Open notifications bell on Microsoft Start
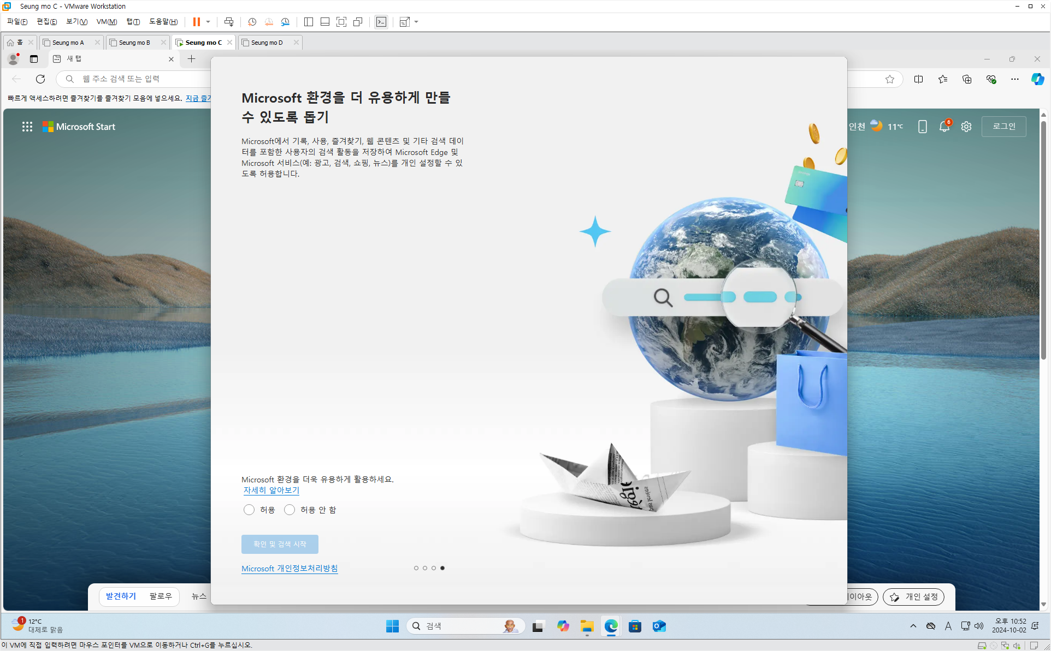The width and height of the screenshot is (1051, 651). coord(944,127)
